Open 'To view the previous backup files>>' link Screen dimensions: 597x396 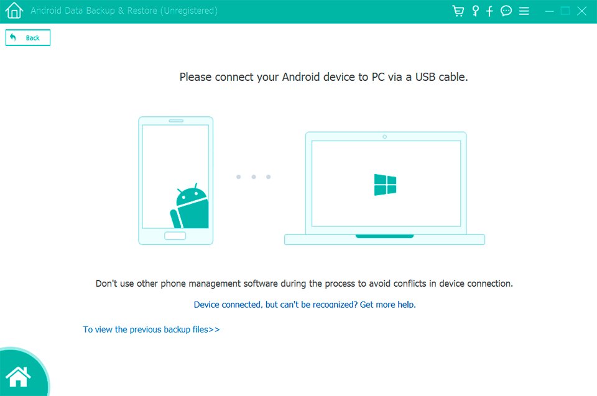point(151,329)
